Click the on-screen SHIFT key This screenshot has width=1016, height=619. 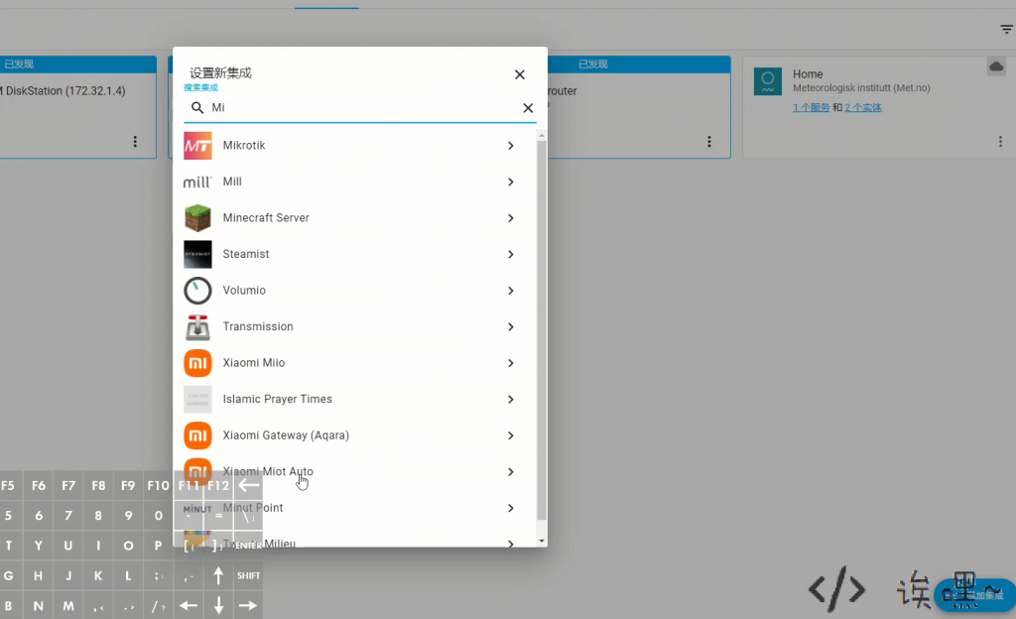(x=248, y=575)
